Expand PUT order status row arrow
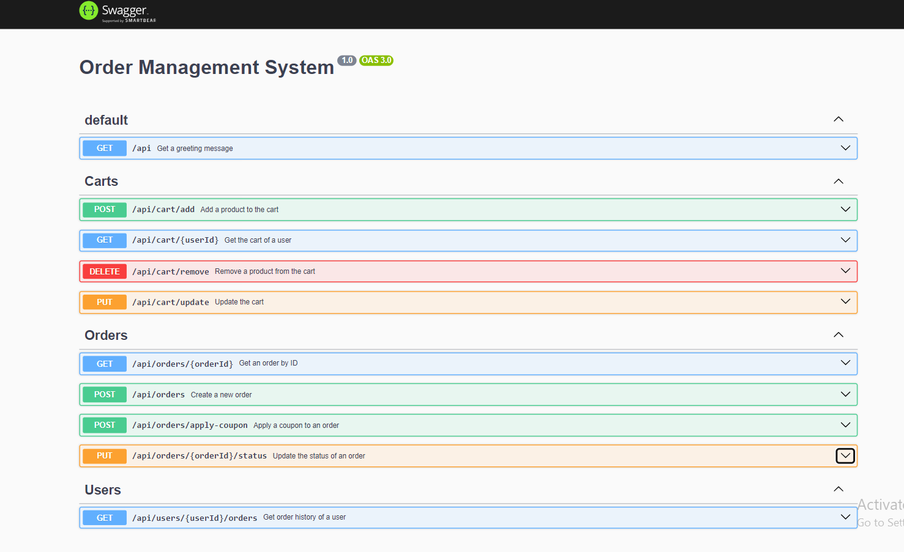 [x=845, y=455]
